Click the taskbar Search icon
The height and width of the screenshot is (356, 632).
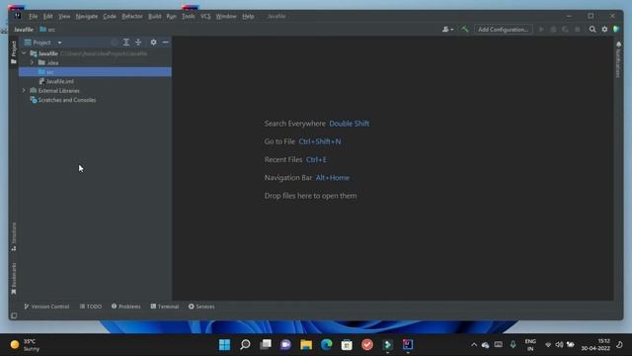click(x=245, y=345)
